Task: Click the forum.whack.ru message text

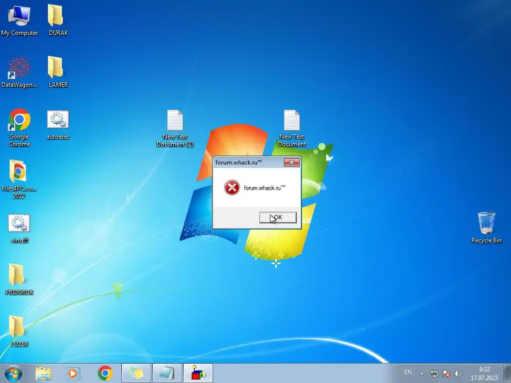Action: click(264, 188)
